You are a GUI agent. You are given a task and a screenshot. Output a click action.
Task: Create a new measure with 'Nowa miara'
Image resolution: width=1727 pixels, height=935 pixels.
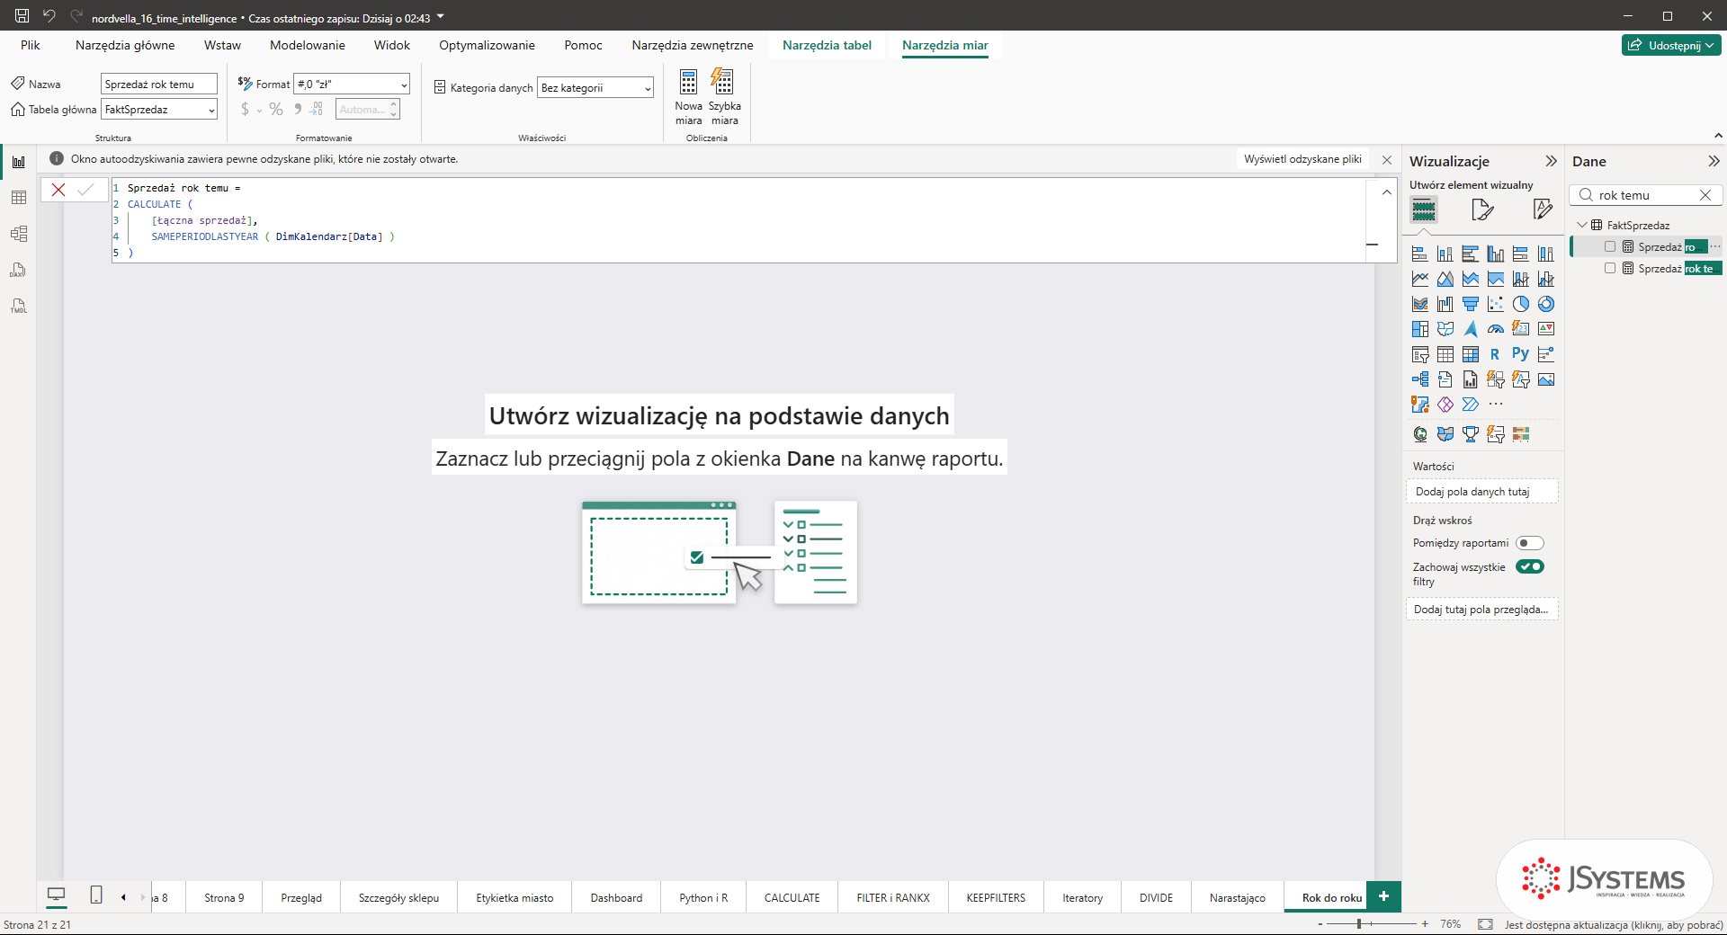point(689,97)
